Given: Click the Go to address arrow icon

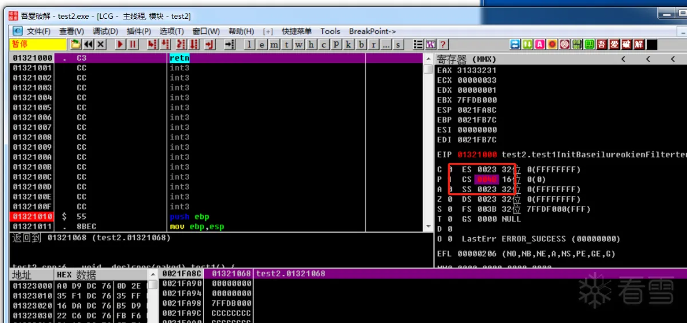Looking at the screenshot, I should coord(230,44).
